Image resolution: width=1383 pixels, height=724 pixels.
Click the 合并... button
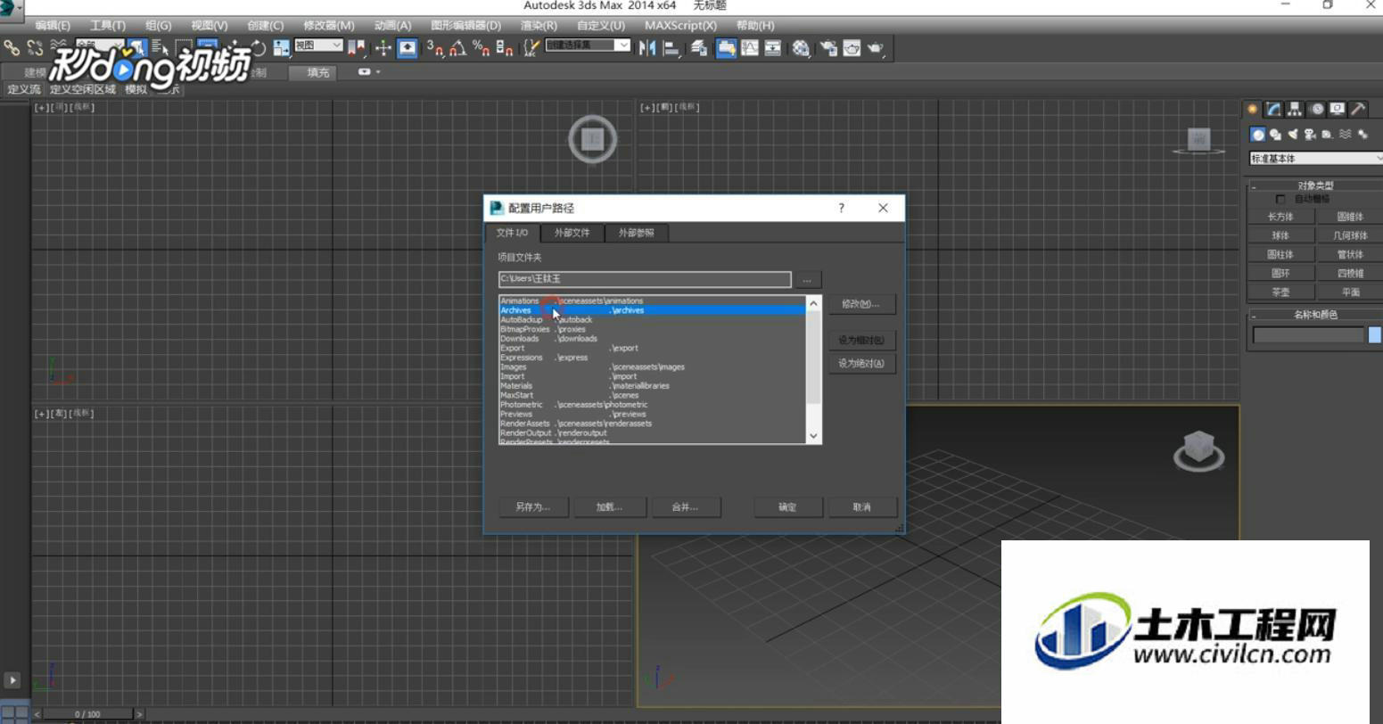tap(685, 506)
